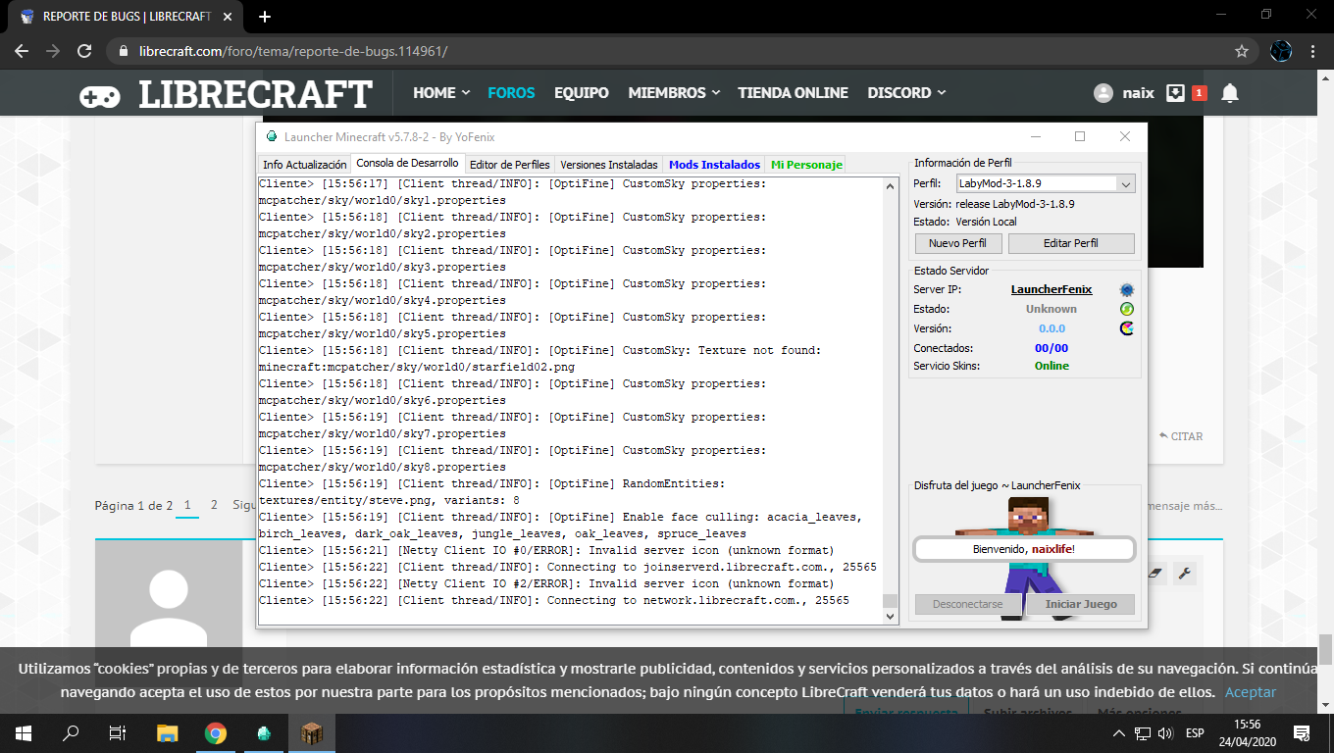Click the green refresh icon beside Estado

[x=1127, y=309]
